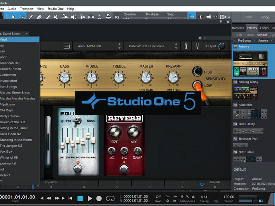Open the Studio One menu
The height and width of the screenshot is (206, 275).
(55, 9)
